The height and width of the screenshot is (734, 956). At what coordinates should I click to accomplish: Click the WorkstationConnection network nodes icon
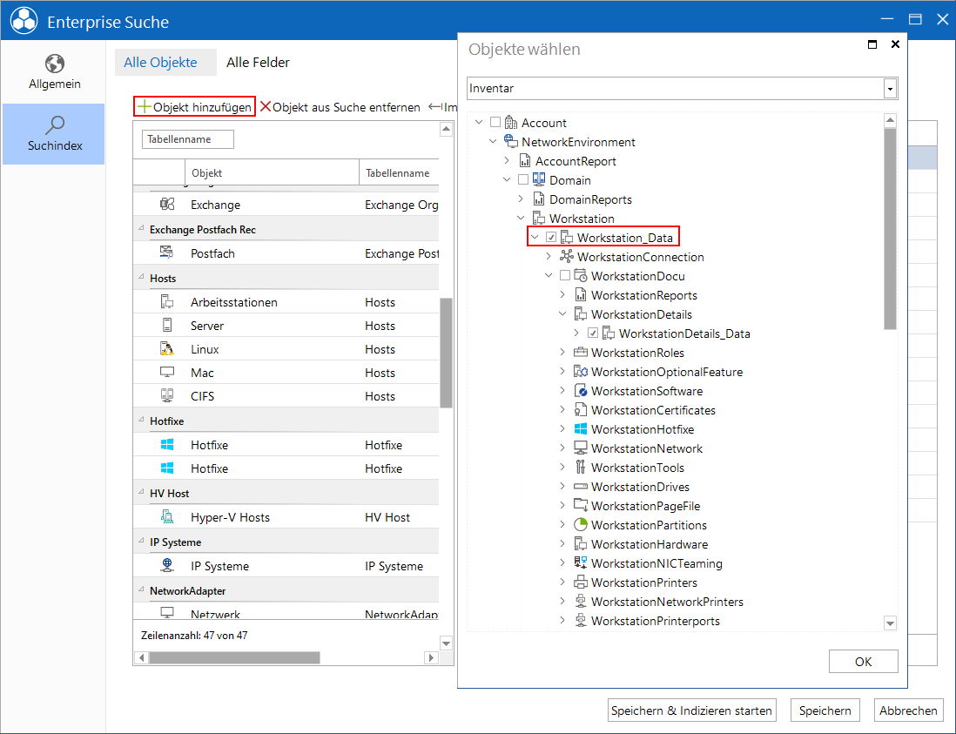(x=567, y=257)
